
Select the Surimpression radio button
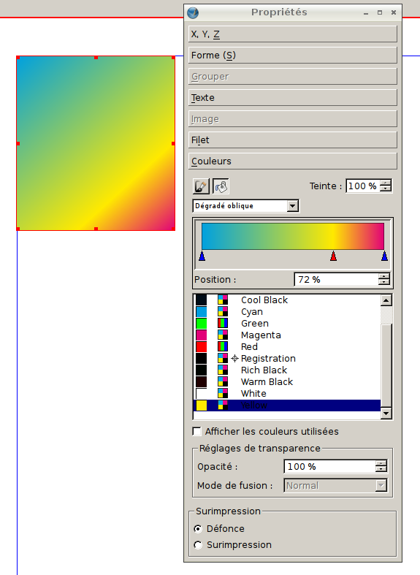click(198, 545)
